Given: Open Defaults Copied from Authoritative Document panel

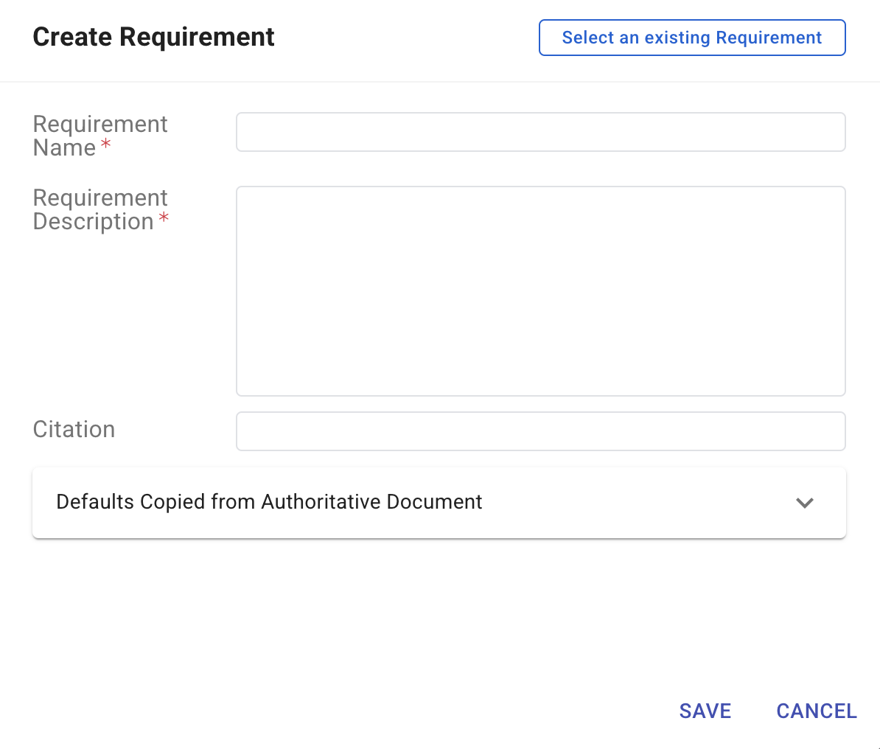Looking at the screenshot, I should 439,503.
